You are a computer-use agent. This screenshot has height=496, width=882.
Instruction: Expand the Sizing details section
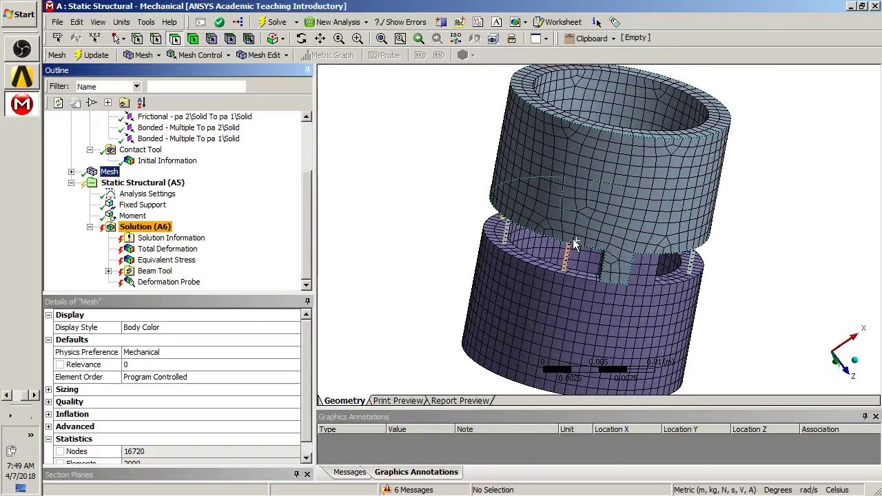pyautogui.click(x=48, y=389)
